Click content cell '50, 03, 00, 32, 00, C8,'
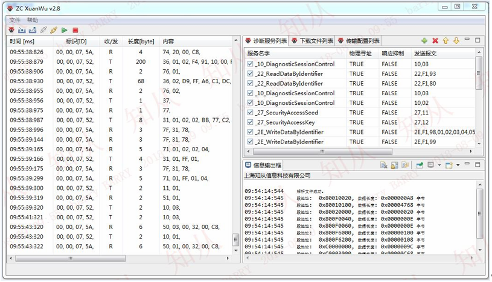 click(x=191, y=227)
